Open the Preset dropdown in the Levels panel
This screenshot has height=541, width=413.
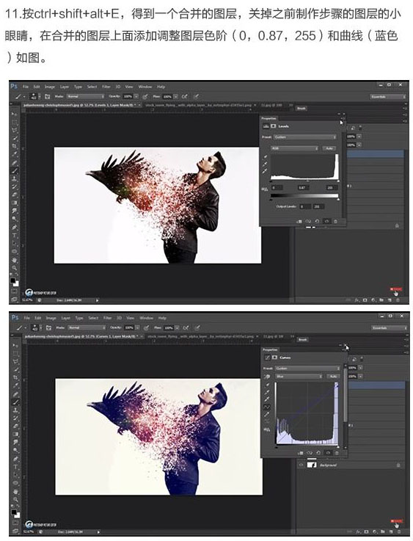[x=304, y=137]
